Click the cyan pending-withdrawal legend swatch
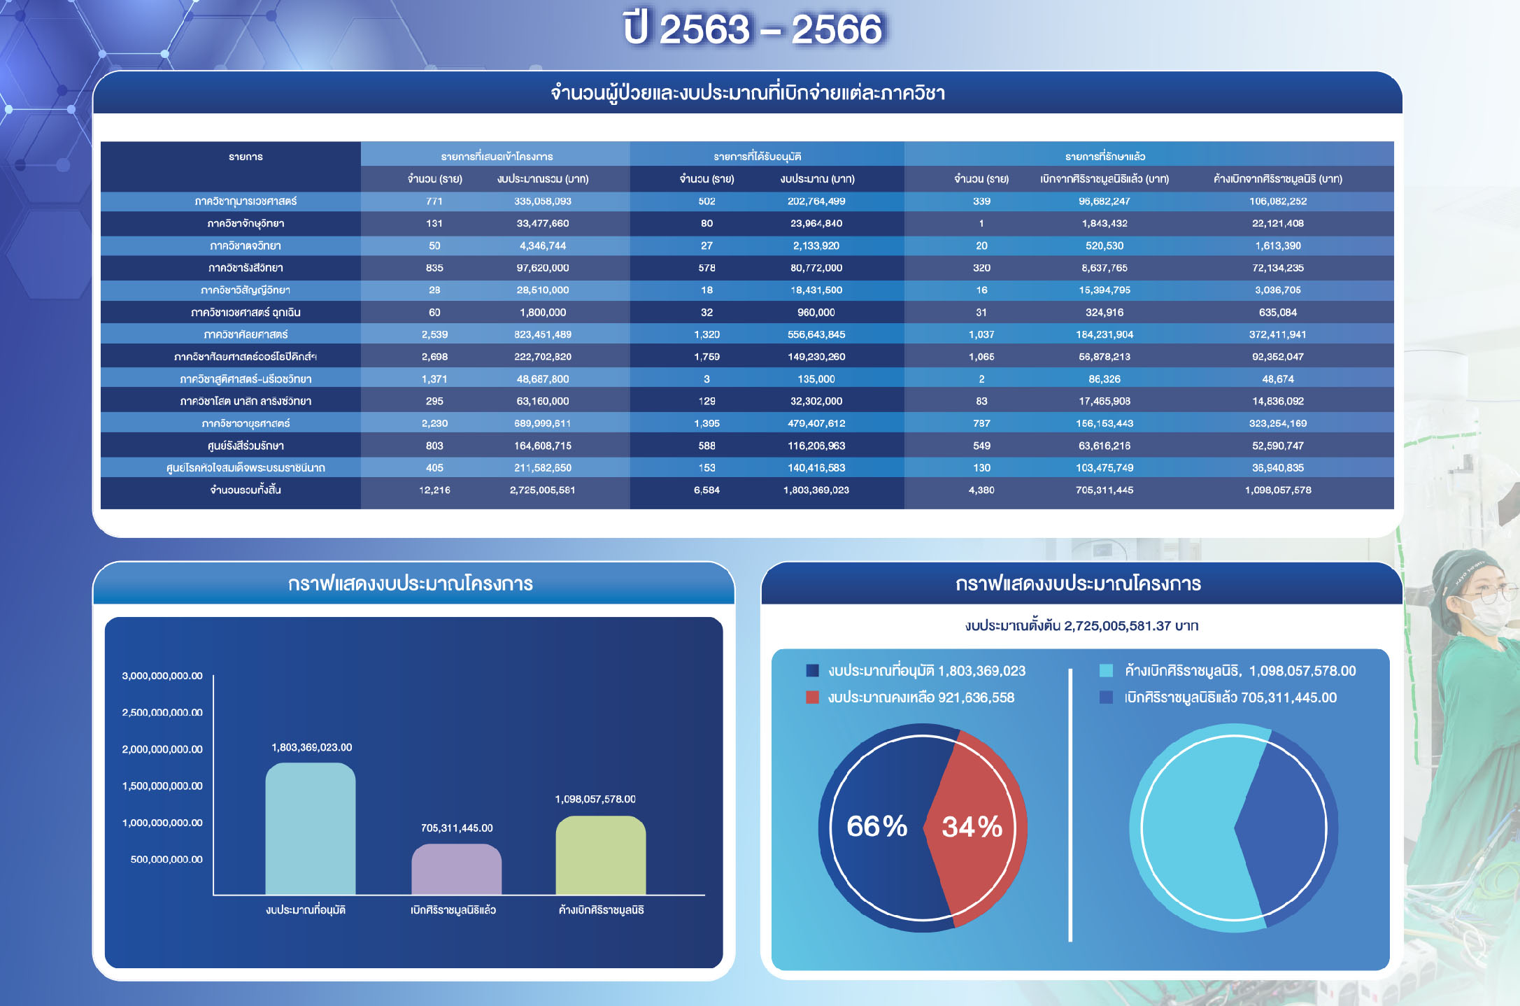 tap(1106, 671)
